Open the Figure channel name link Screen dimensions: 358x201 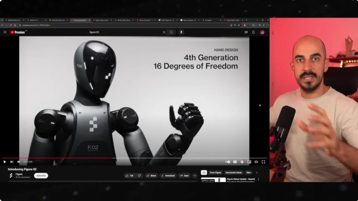tap(19, 174)
